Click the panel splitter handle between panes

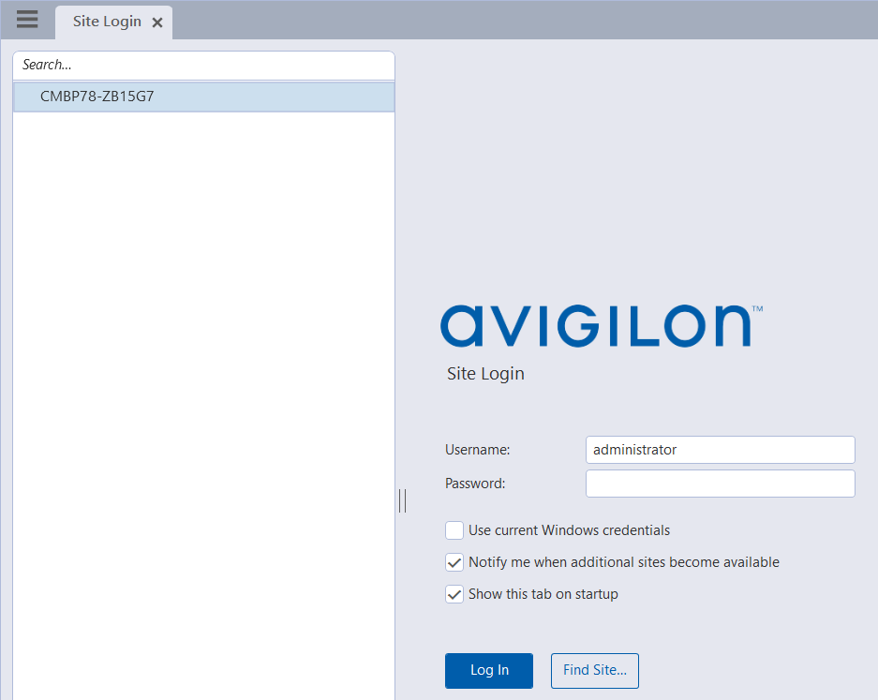pos(403,500)
